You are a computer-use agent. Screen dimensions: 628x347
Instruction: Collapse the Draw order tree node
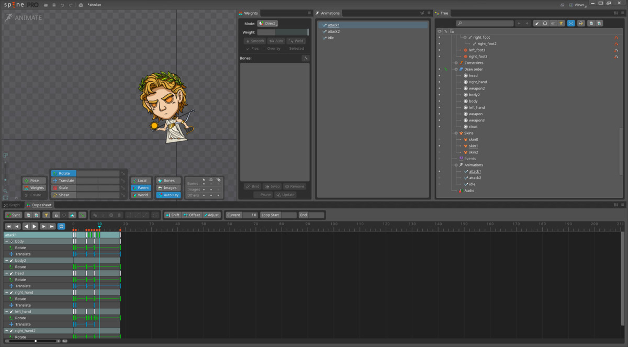coord(456,69)
